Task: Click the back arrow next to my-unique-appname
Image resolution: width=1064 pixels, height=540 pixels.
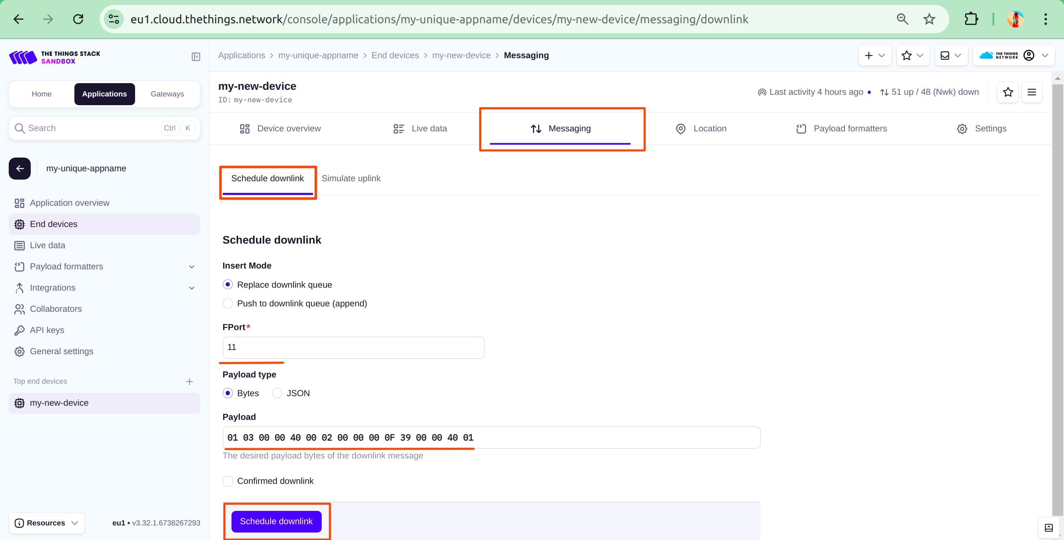Action: (20, 168)
